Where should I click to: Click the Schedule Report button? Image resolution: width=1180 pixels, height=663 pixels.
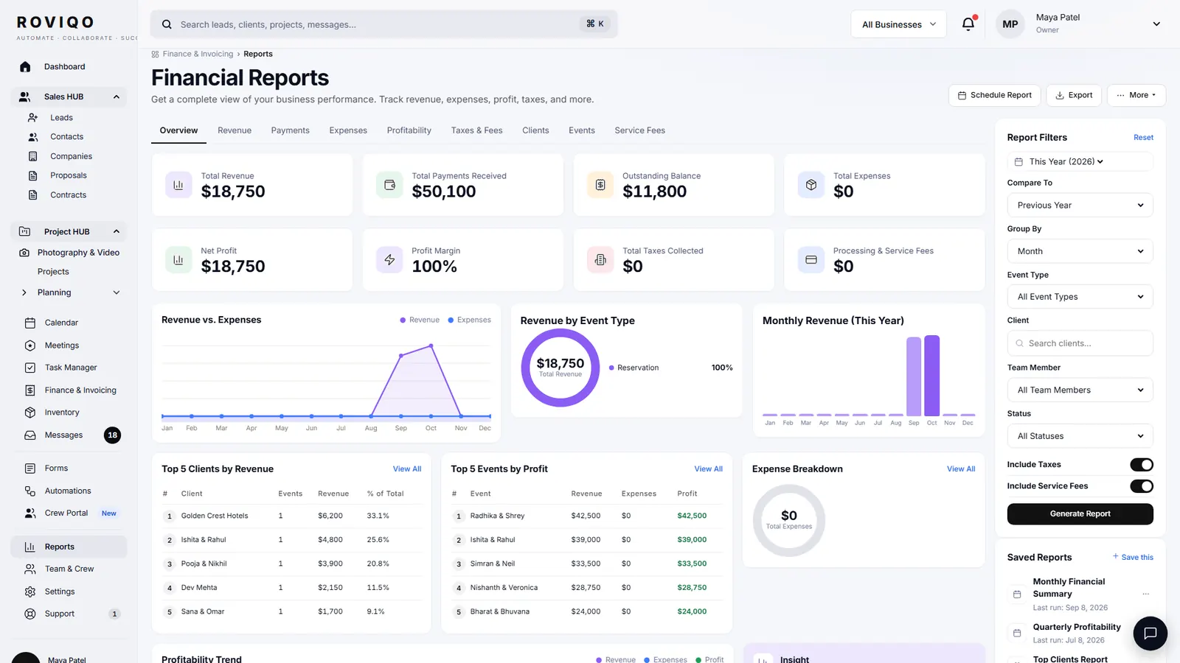994,95
